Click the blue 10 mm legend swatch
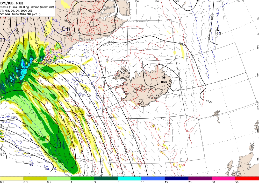The image size is (259, 184). click(153, 178)
